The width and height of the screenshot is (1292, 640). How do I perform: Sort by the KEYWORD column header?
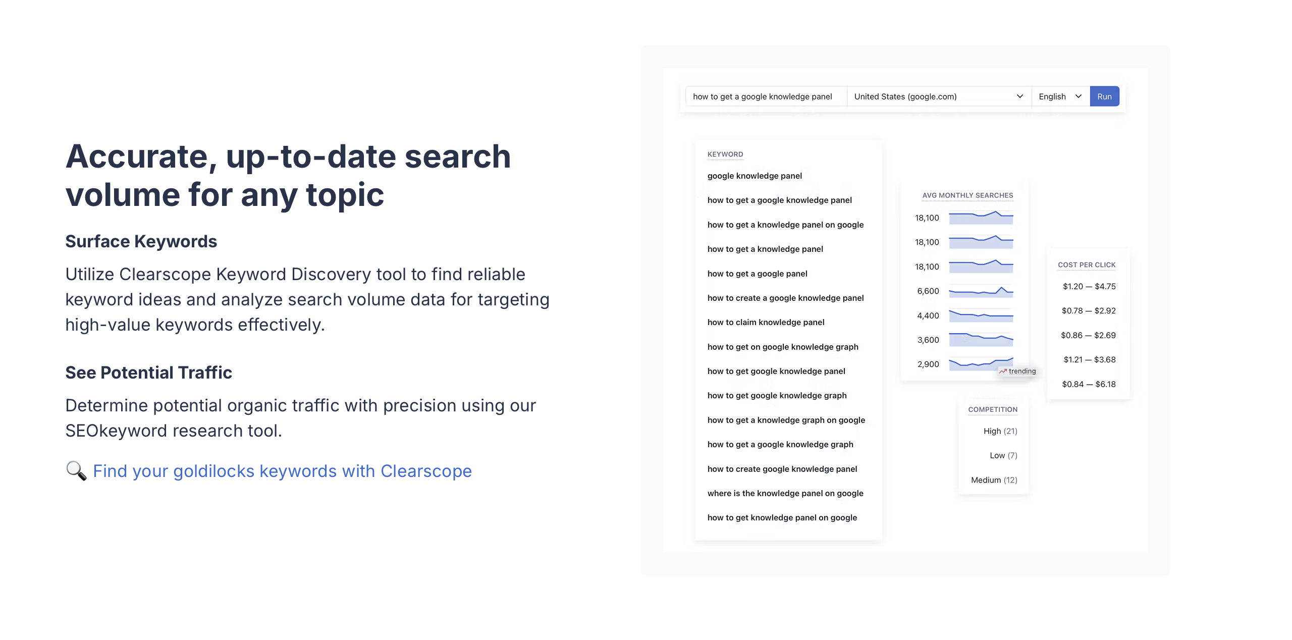click(725, 154)
